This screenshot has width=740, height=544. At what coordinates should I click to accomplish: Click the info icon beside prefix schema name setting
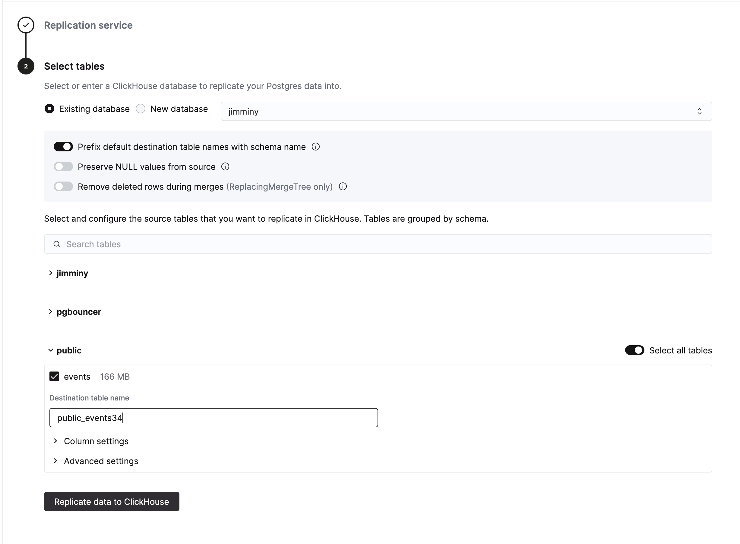[x=315, y=147]
